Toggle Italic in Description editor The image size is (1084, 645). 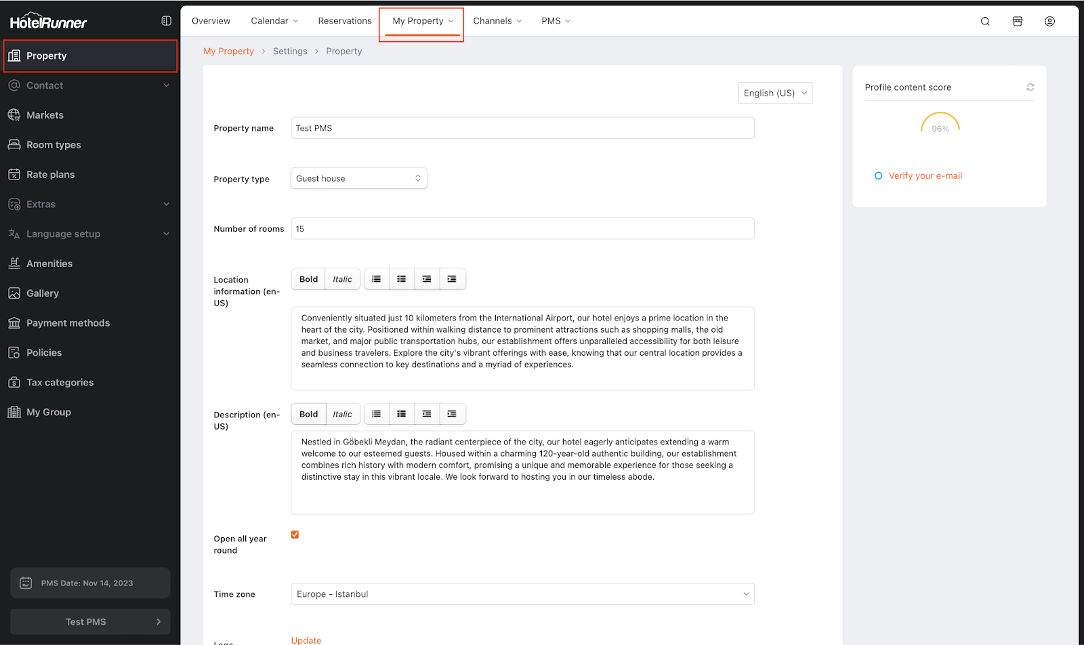(342, 414)
